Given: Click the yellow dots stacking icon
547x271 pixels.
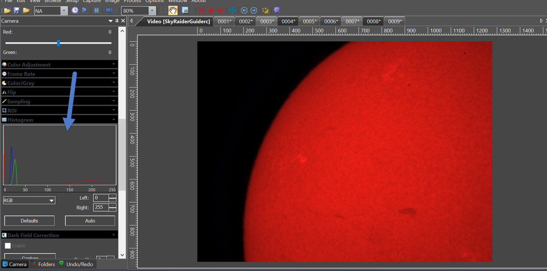Looking at the screenshot, I should pos(266,10).
